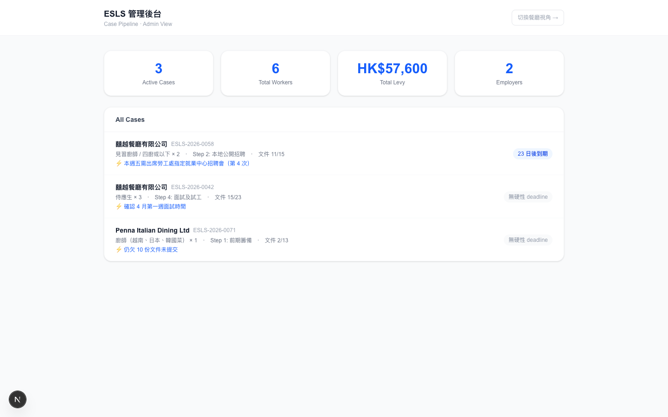The width and height of the screenshot is (668, 417).
Task: Open the Active Cases stat card
Action: pos(159,73)
